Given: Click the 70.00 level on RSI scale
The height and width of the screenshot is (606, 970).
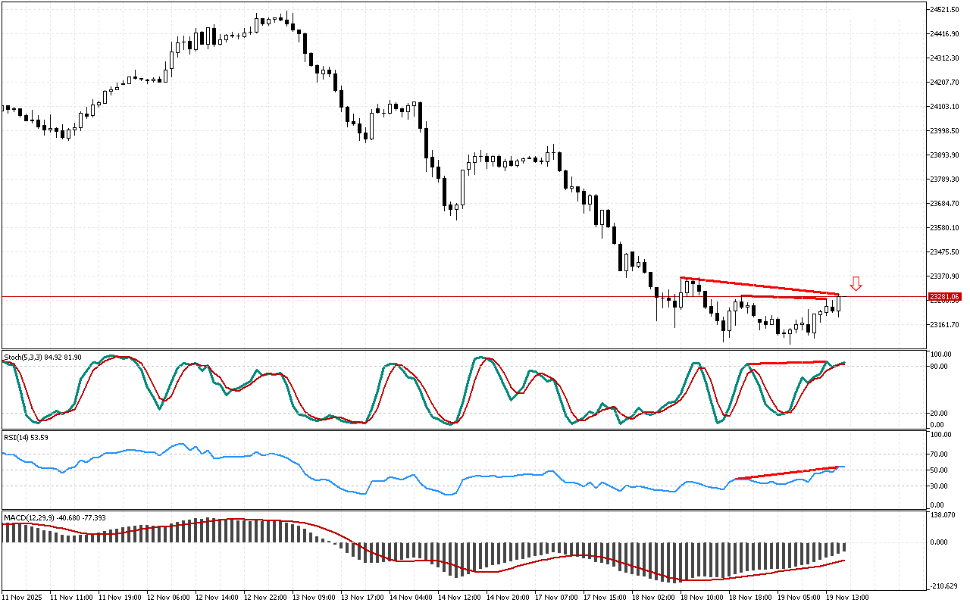Looking at the screenshot, I should [x=940, y=454].
